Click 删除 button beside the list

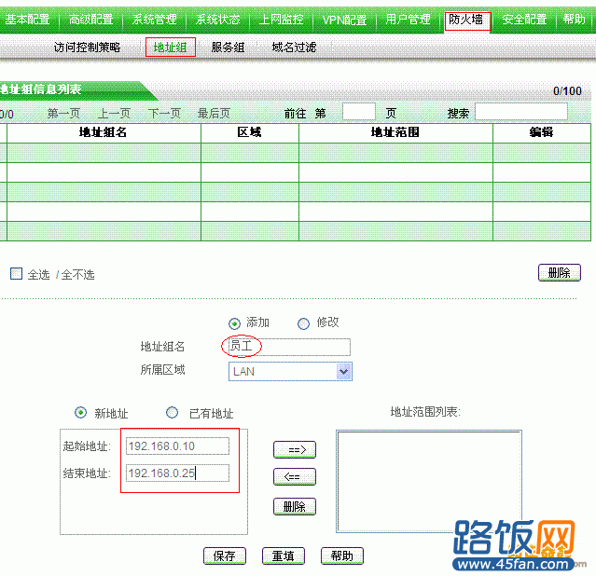559,273
